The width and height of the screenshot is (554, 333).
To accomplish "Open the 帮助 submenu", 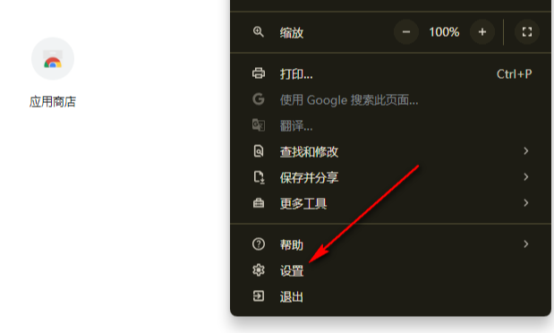I will pos(391,244).
